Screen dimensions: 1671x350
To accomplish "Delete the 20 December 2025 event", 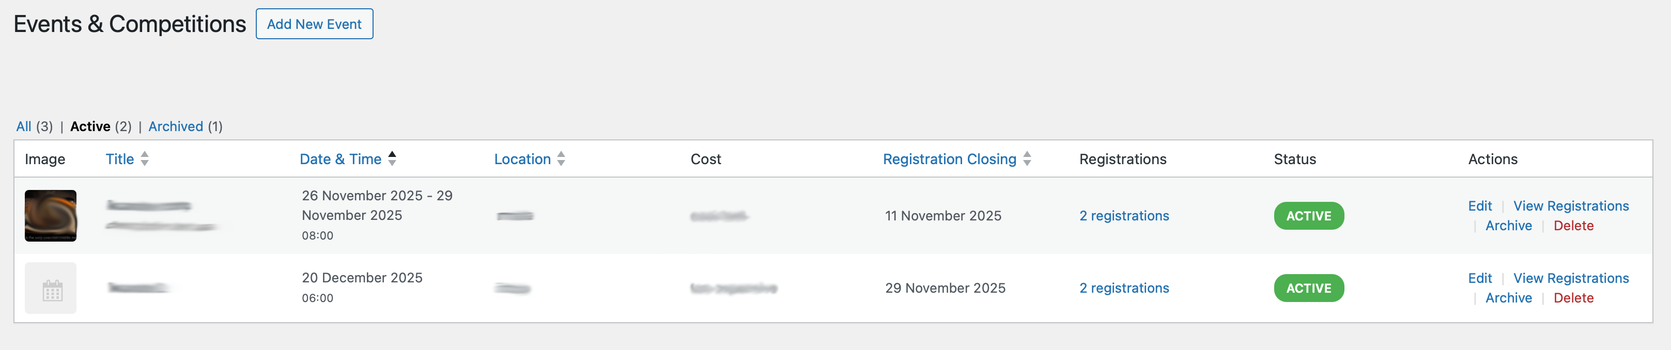I will [x=1573, y=298].
